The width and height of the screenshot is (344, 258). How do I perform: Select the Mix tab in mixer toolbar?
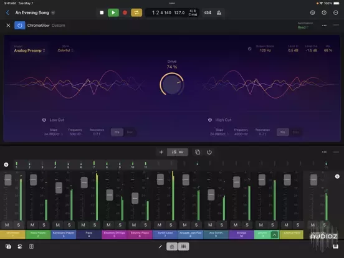(178, 152)
